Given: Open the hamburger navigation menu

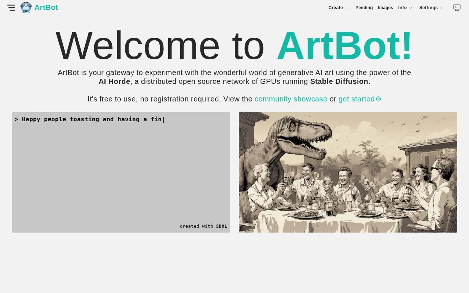Looking at the screenshot, I should [x=11, y=8].
